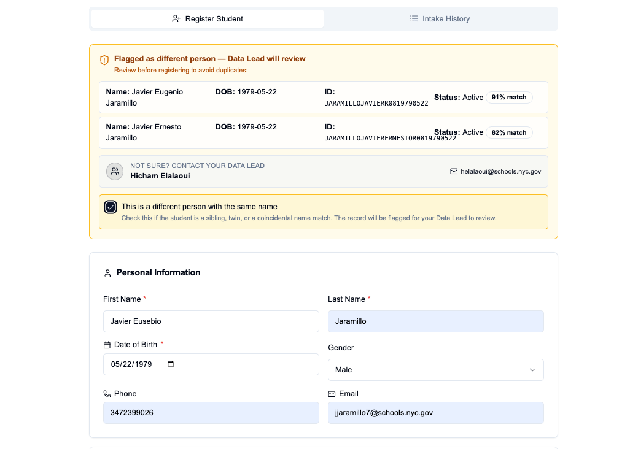Click the envelope icon next to the Email label

pos(332,394)
